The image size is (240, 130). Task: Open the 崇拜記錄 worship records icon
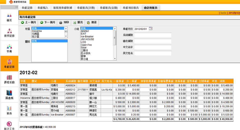pyautogui.click(x=9, y=33)
